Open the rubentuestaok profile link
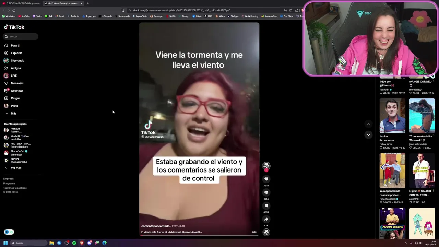Viewport: 439px width, 247px height. pyautogui.click(x=388, y=199)
